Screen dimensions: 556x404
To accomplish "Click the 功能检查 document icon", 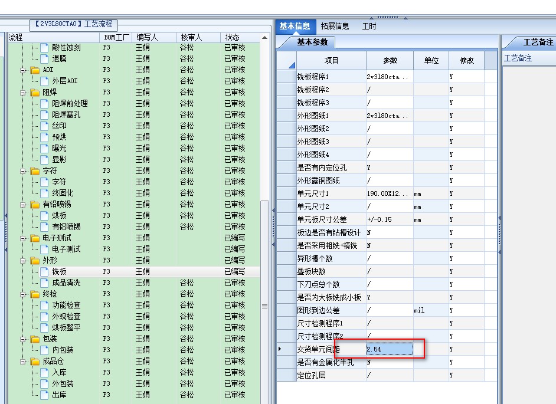I will (44, 305).
